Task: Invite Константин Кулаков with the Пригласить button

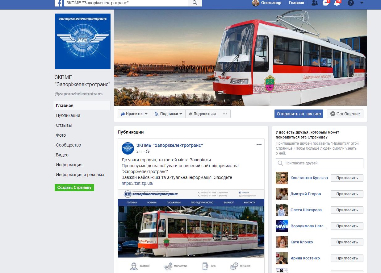Action: click(x=347, y=178)
